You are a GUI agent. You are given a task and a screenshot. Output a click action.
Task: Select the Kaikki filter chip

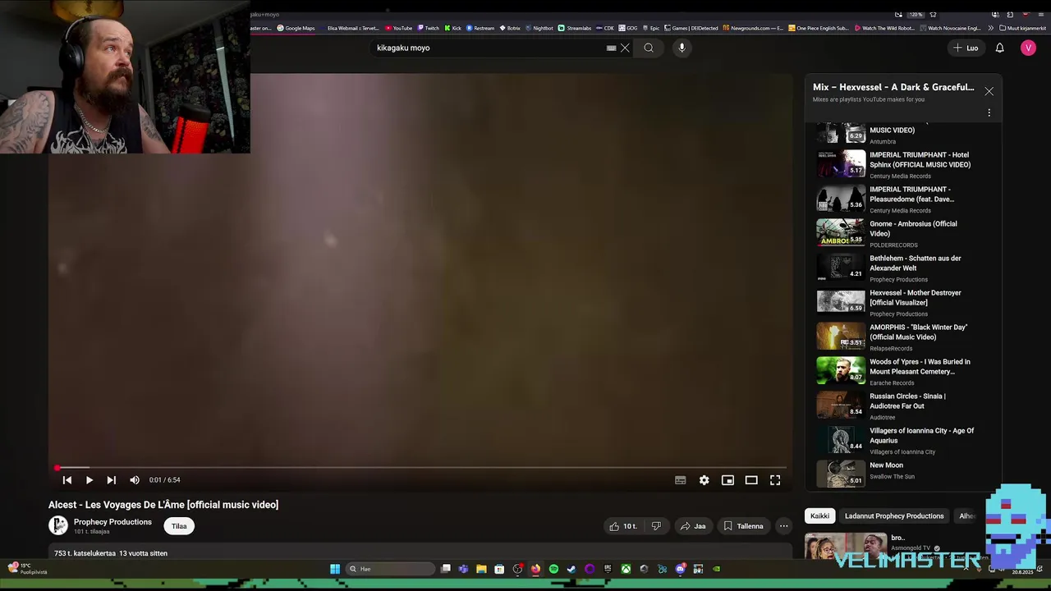[x=820, y=516]
